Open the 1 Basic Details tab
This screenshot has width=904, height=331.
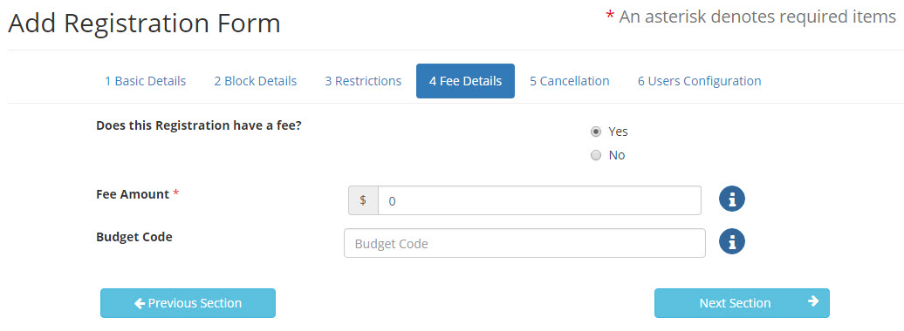145,81
